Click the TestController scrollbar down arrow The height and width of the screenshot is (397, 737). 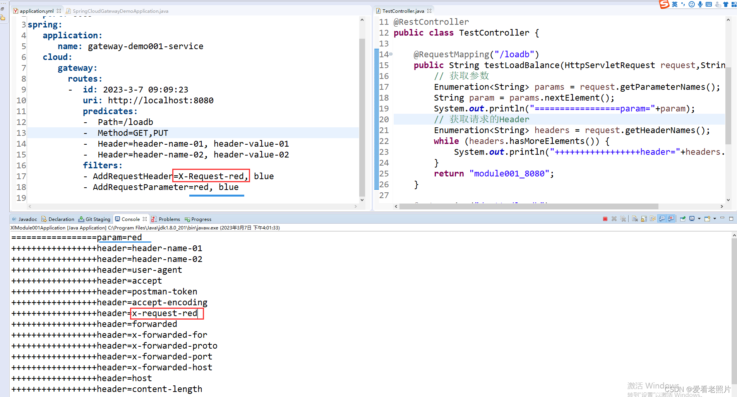pos(728,200)
